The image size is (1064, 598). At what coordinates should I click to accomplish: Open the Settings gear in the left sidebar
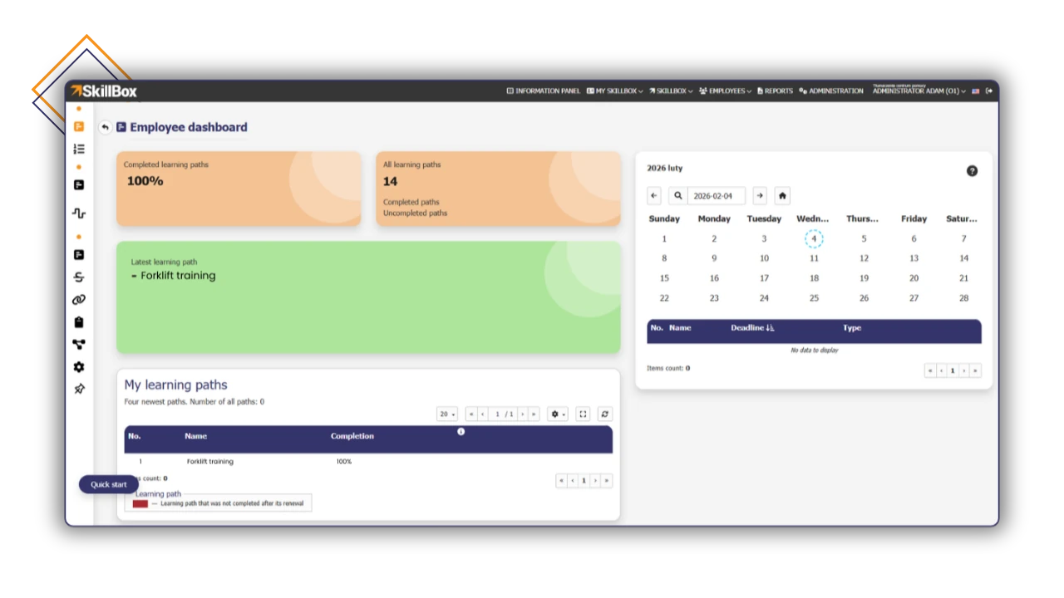tap(78, 366)
